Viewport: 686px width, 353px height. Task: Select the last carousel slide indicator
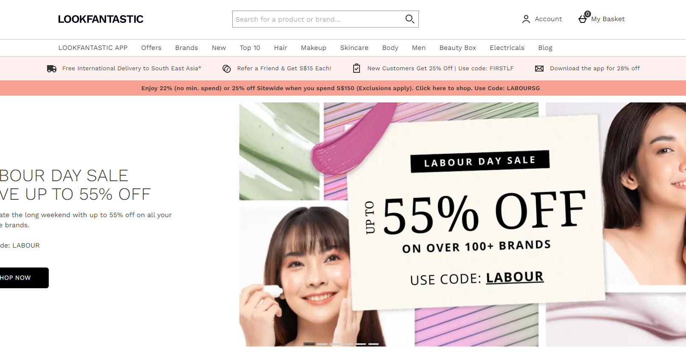374,344
